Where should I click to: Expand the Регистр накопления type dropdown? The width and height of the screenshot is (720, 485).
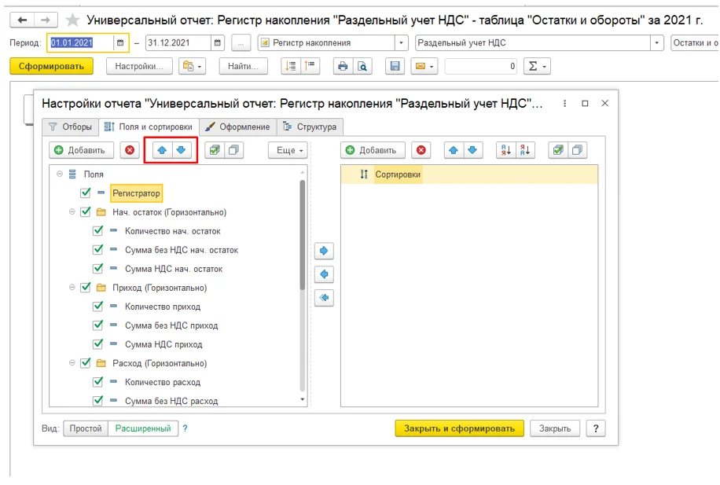coord(402,42)
